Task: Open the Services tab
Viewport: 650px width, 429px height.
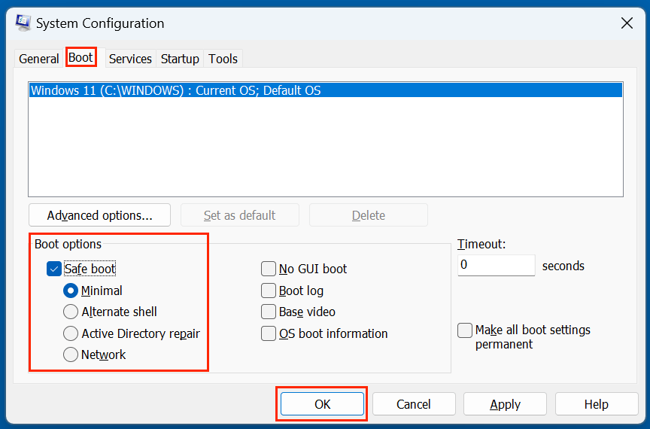Action: click(x=130, y=59)
